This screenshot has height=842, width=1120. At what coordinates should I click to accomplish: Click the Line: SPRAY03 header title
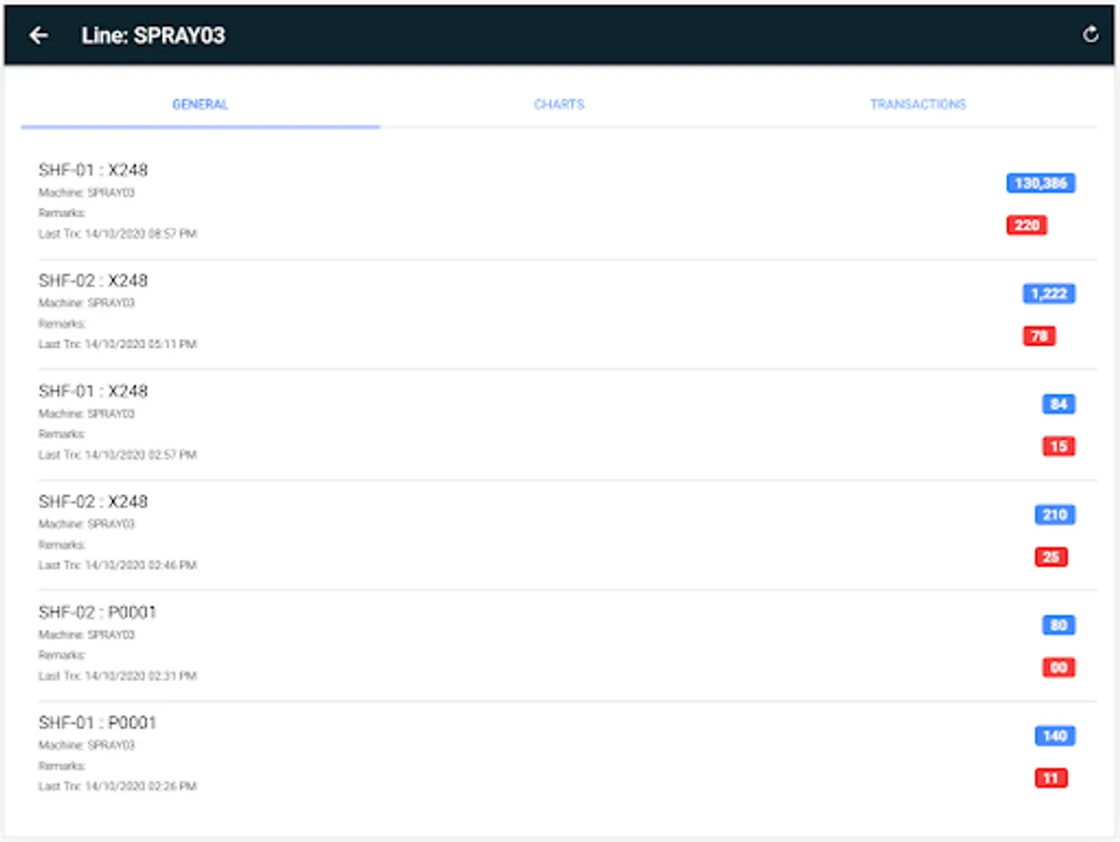pyautogui.click(x=153, y=36)
